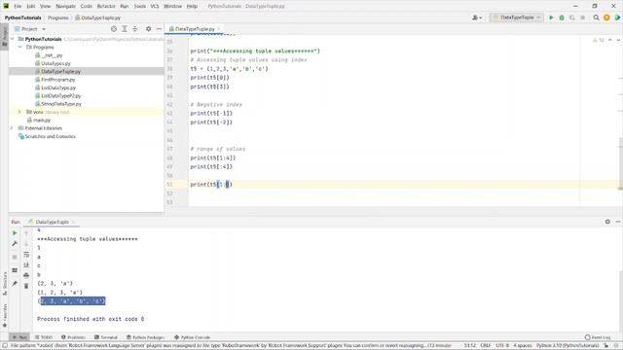This screenshot has width=623, height=350.
Task: Start debugging with the bug icon
Action: click(x=562, y=17)
